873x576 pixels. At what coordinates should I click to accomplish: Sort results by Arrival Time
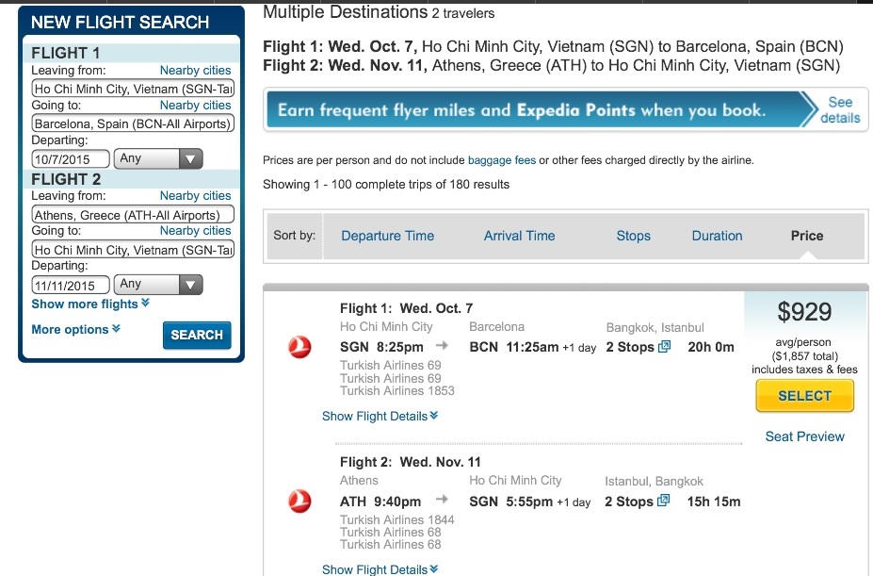519,236
